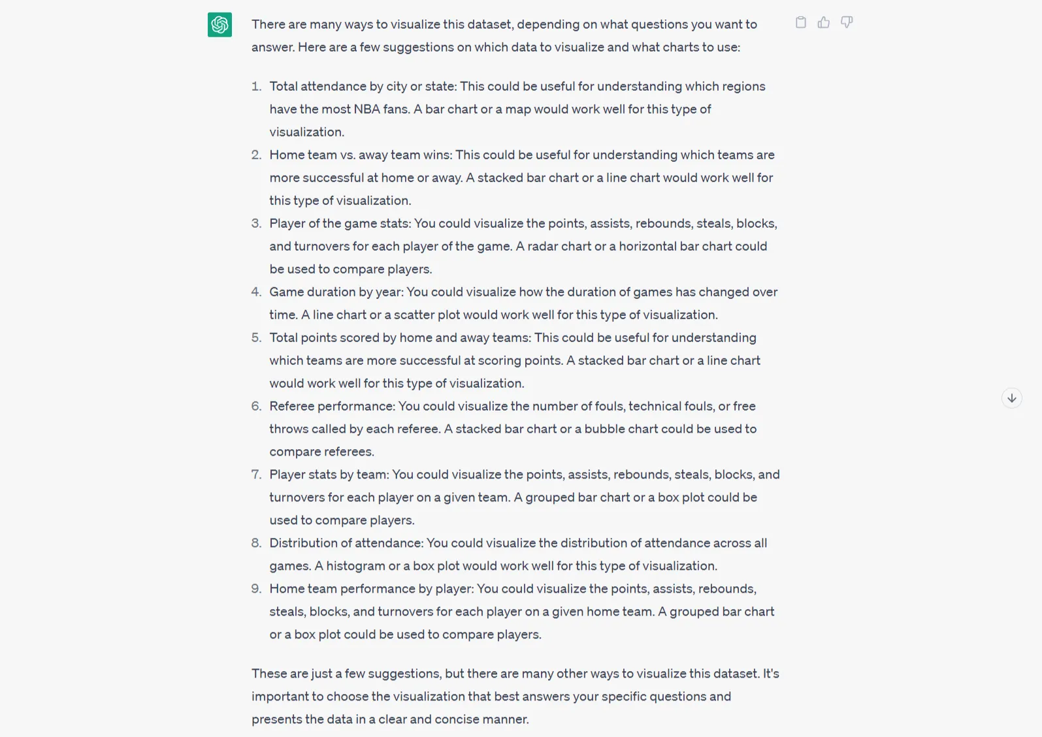Give the response a thumbs up
The image size is (1042, 737).
pos(823,23)
